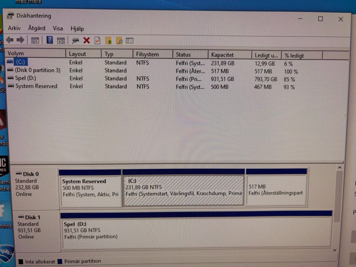Select the 517 MB recovery partition block
356x267 pixels.
pyautogui.click(x=276, y=190)
